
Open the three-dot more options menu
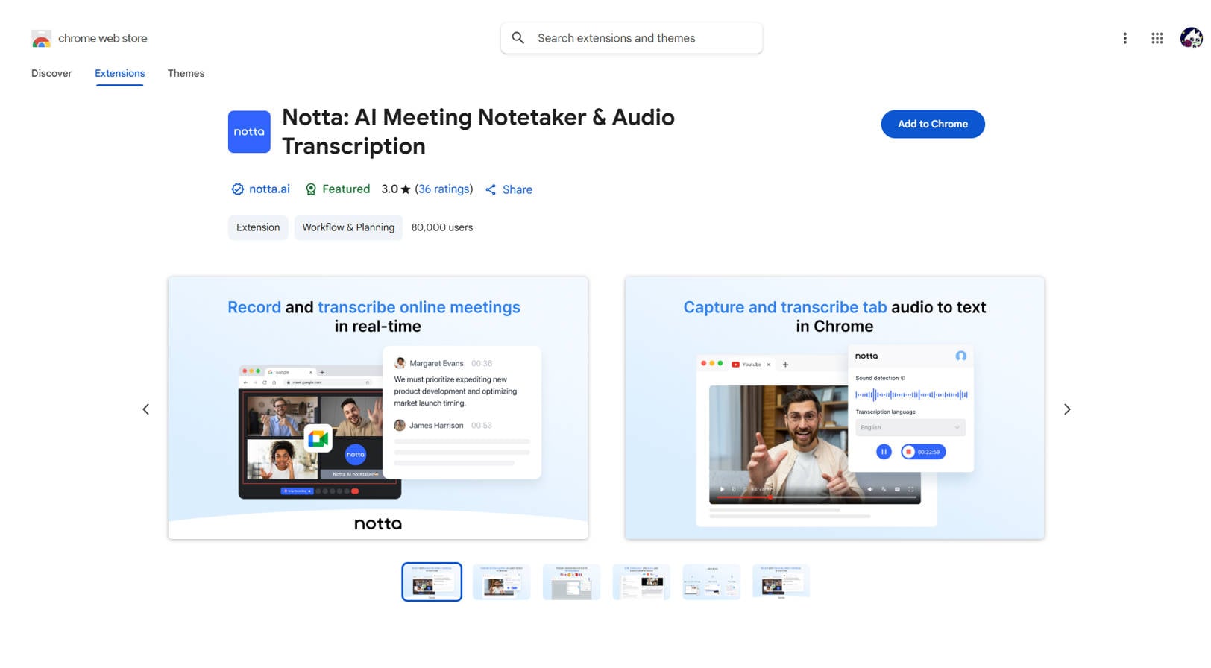(x=1124, y=38)
